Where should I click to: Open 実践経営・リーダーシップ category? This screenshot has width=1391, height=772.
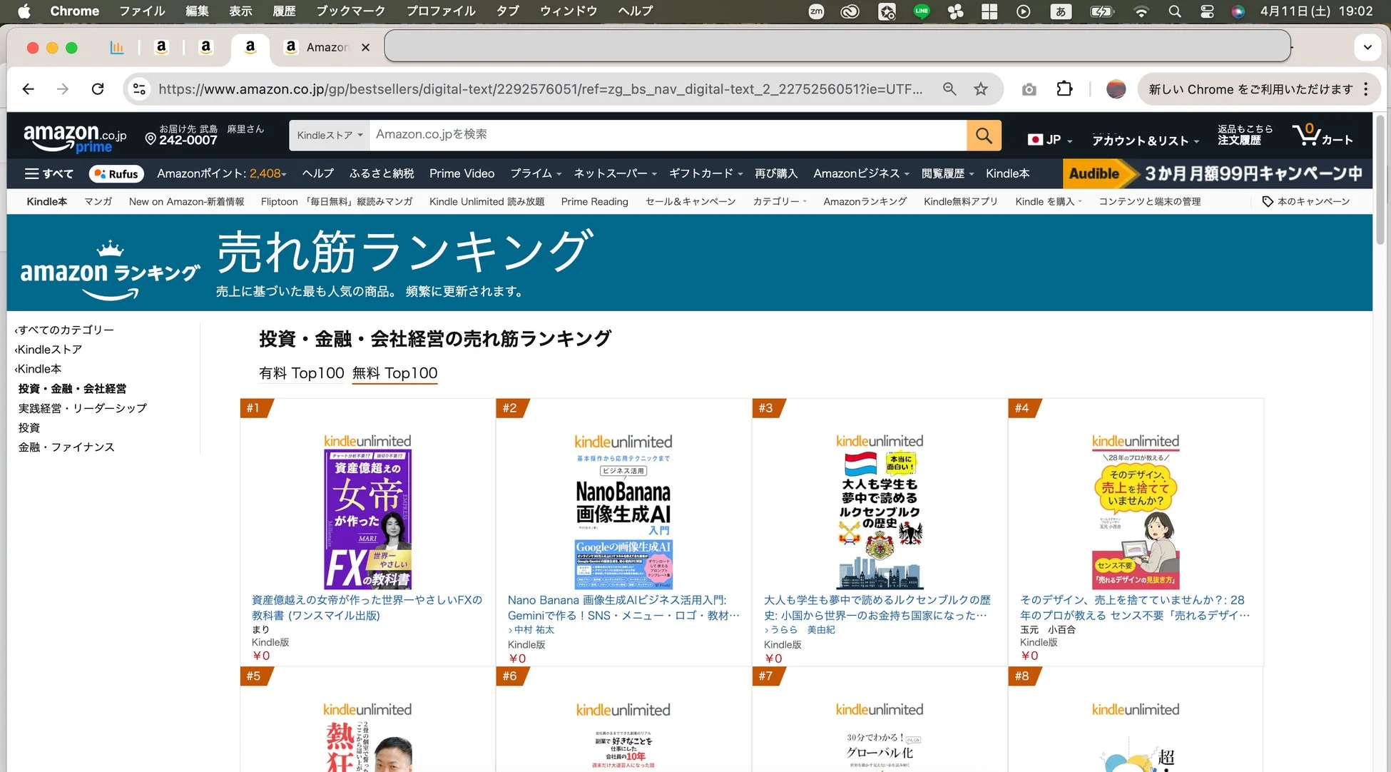[x=83, y=408]
